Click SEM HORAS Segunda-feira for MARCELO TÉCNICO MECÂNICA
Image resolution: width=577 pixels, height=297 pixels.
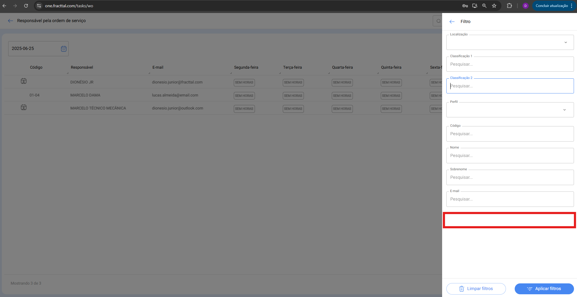tap(244, 109)
